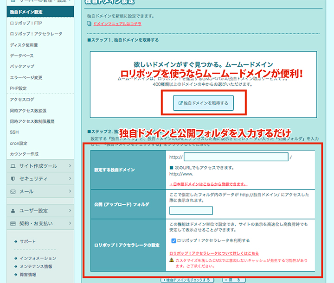The image size is (334, 283).
Task: Click arrow icon beside サポート
Action: pyautogui.click(x=16, y=241)
